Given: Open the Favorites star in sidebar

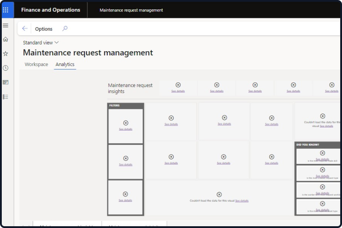Looking at the screenshot, I should (x=5, y=53).
